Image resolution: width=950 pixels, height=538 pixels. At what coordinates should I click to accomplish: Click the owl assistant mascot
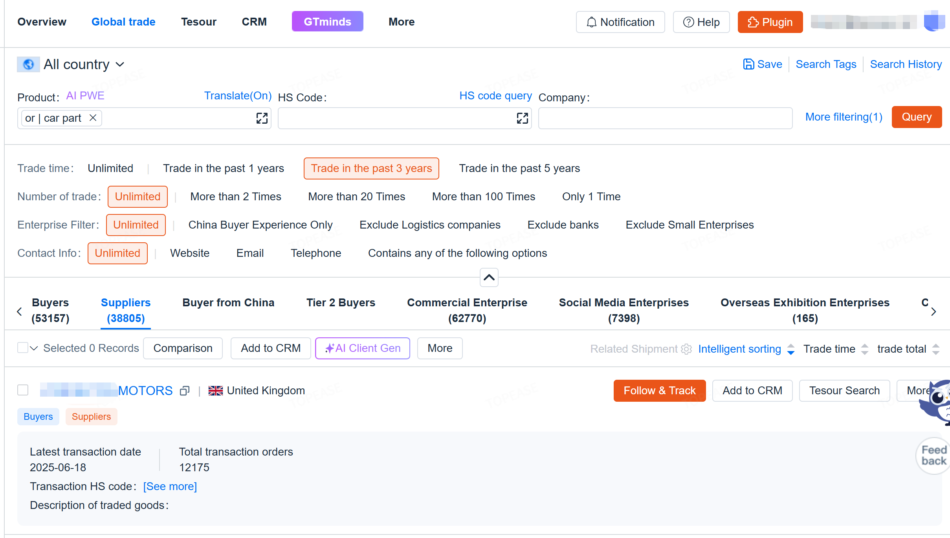[x=936, y=402]
